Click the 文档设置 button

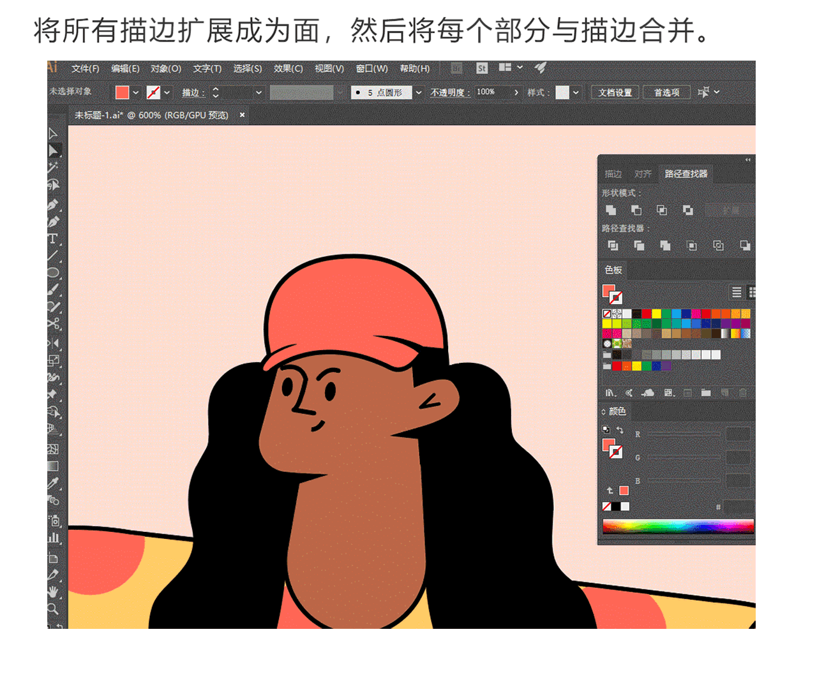pos(615,92)
